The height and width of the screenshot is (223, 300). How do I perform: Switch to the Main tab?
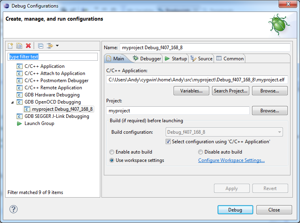click(117, 58)
